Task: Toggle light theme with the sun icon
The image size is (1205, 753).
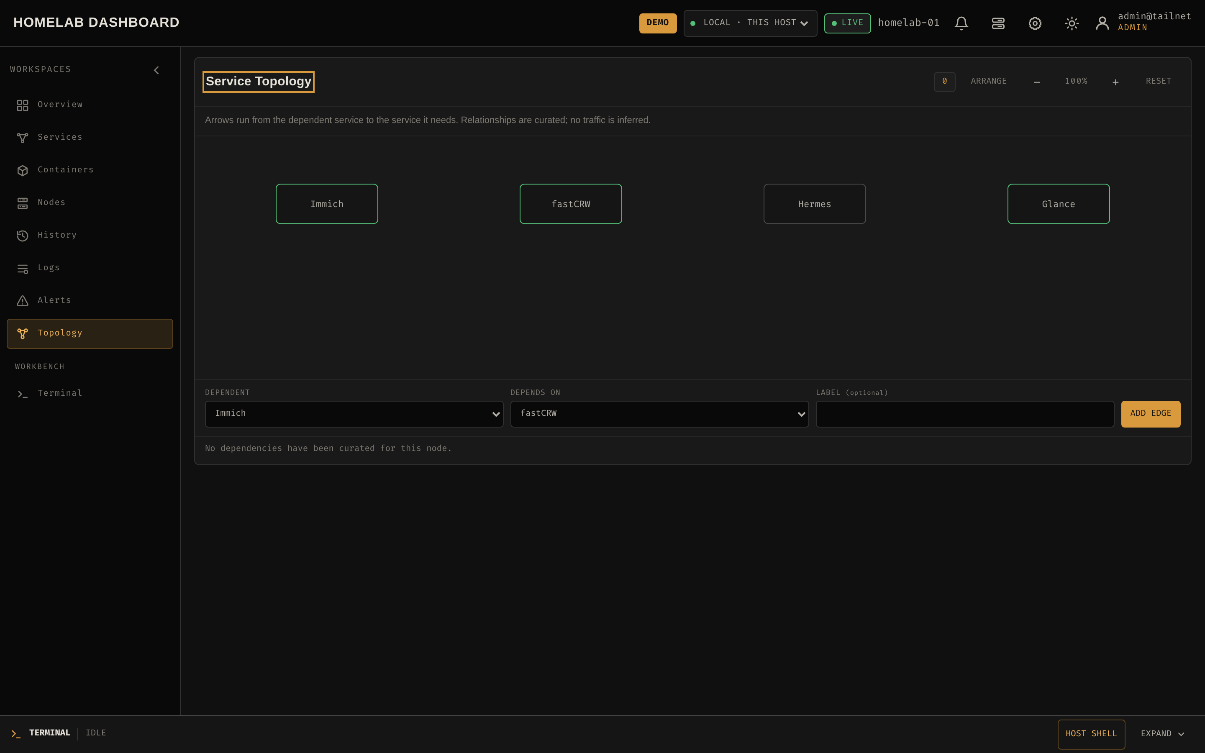Action: point(1072,23)
